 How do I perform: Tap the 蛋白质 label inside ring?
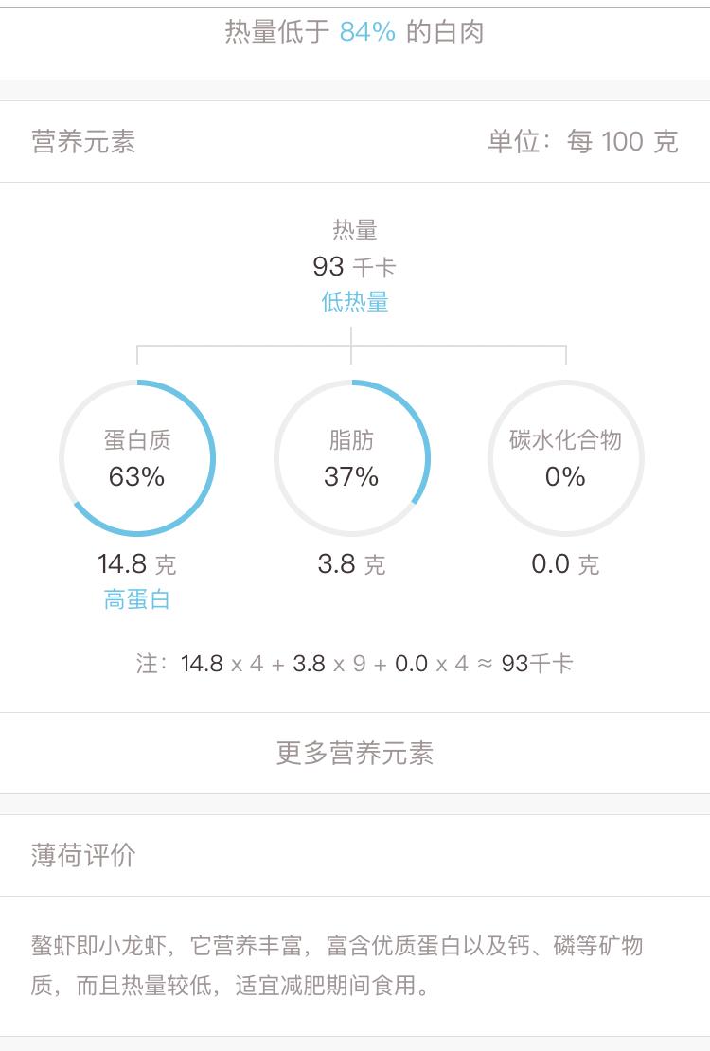click(137, 439)
